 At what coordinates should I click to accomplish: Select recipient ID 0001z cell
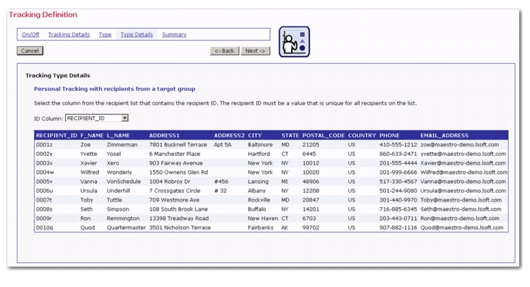coord(44,145)
